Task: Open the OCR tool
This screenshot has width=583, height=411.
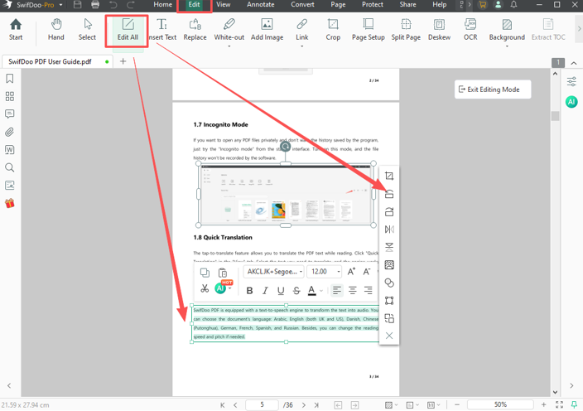Action: [470, 29]
